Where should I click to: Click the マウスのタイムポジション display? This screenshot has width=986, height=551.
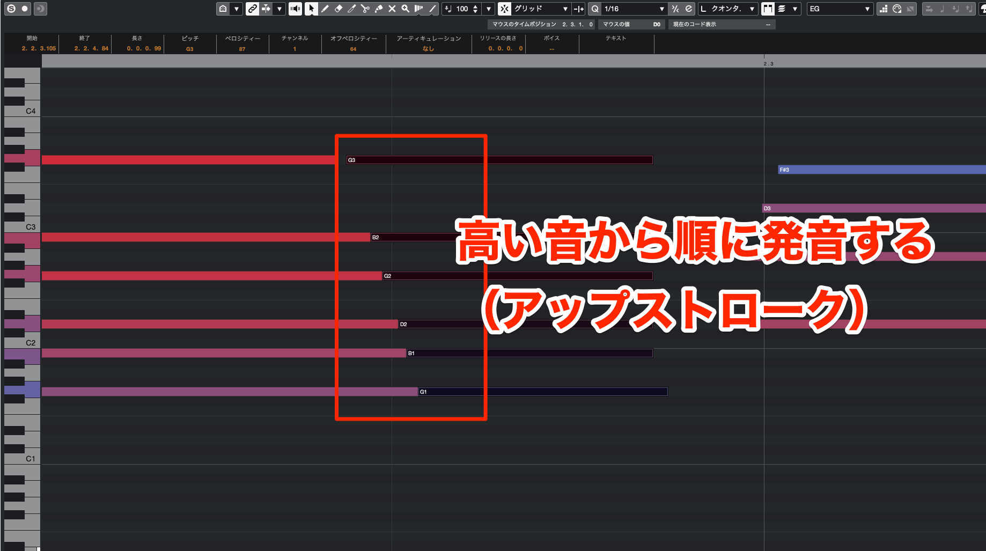coord(542,24)
